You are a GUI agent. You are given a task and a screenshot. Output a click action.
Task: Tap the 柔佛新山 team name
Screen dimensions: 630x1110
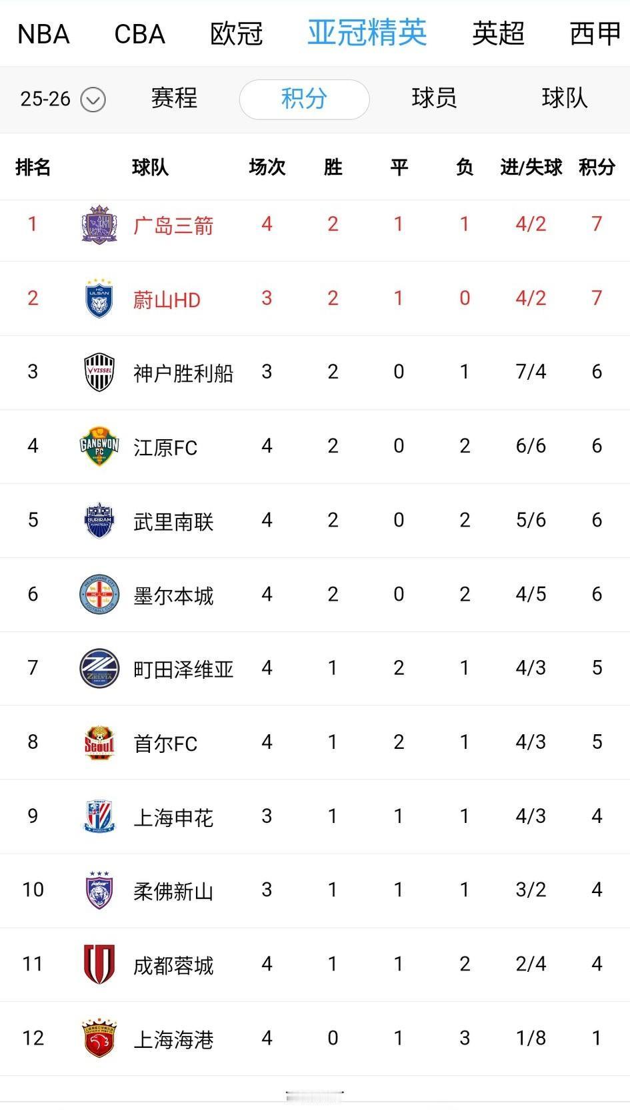pos(173,891)
